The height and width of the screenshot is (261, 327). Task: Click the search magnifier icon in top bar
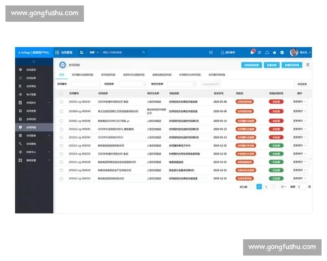(144, 53)
